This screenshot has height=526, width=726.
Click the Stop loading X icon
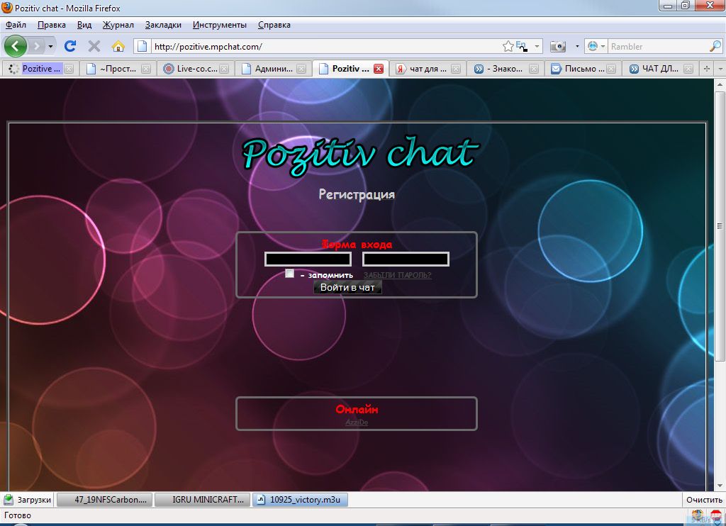pyautogui.click(x=94, y=46)
